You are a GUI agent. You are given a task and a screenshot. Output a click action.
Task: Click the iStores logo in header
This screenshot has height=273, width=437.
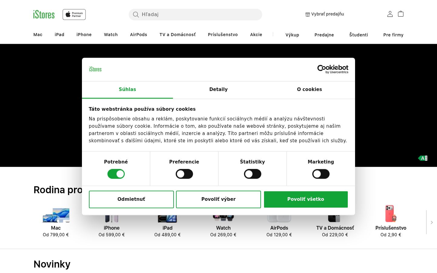[x=44, y=15]
